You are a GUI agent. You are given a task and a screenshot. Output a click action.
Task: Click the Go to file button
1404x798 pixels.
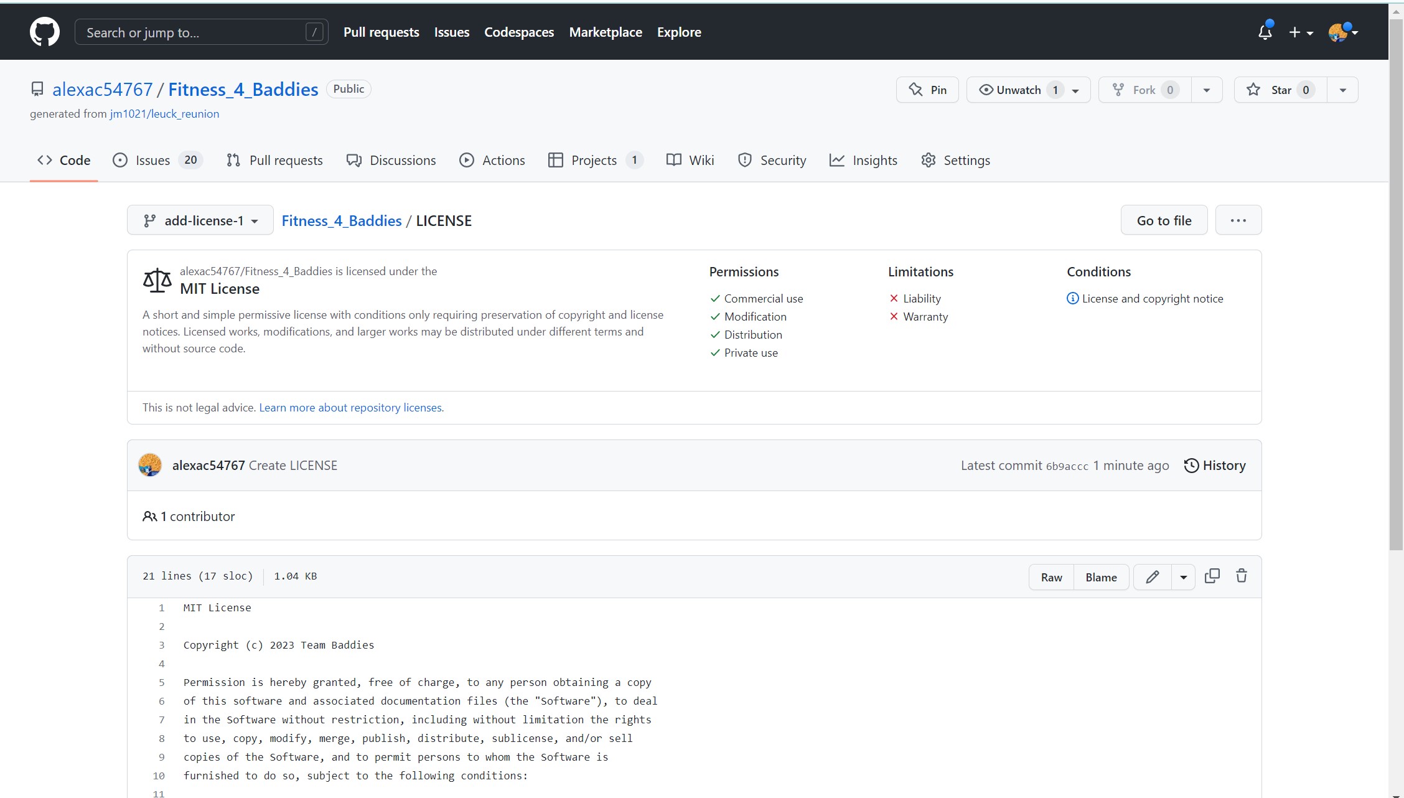[1165, 220]
